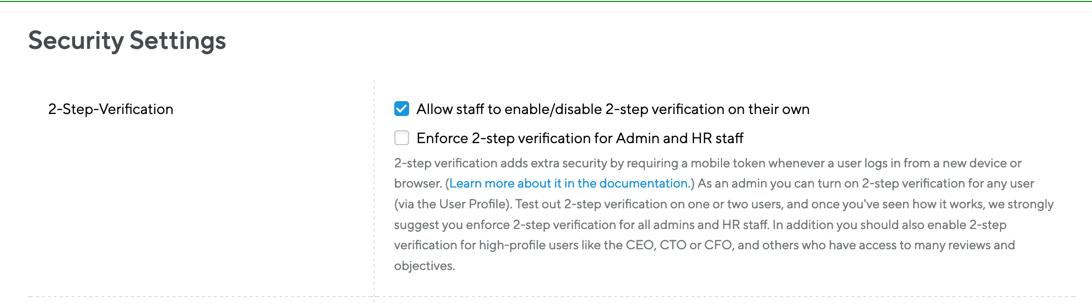Click the 'mobile token' phrase in the description

[x=727, y=163]
